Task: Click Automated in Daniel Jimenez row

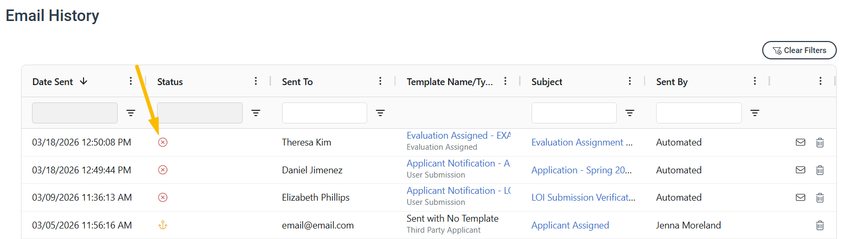Action: pyautogui.click(x=679, y=170)
